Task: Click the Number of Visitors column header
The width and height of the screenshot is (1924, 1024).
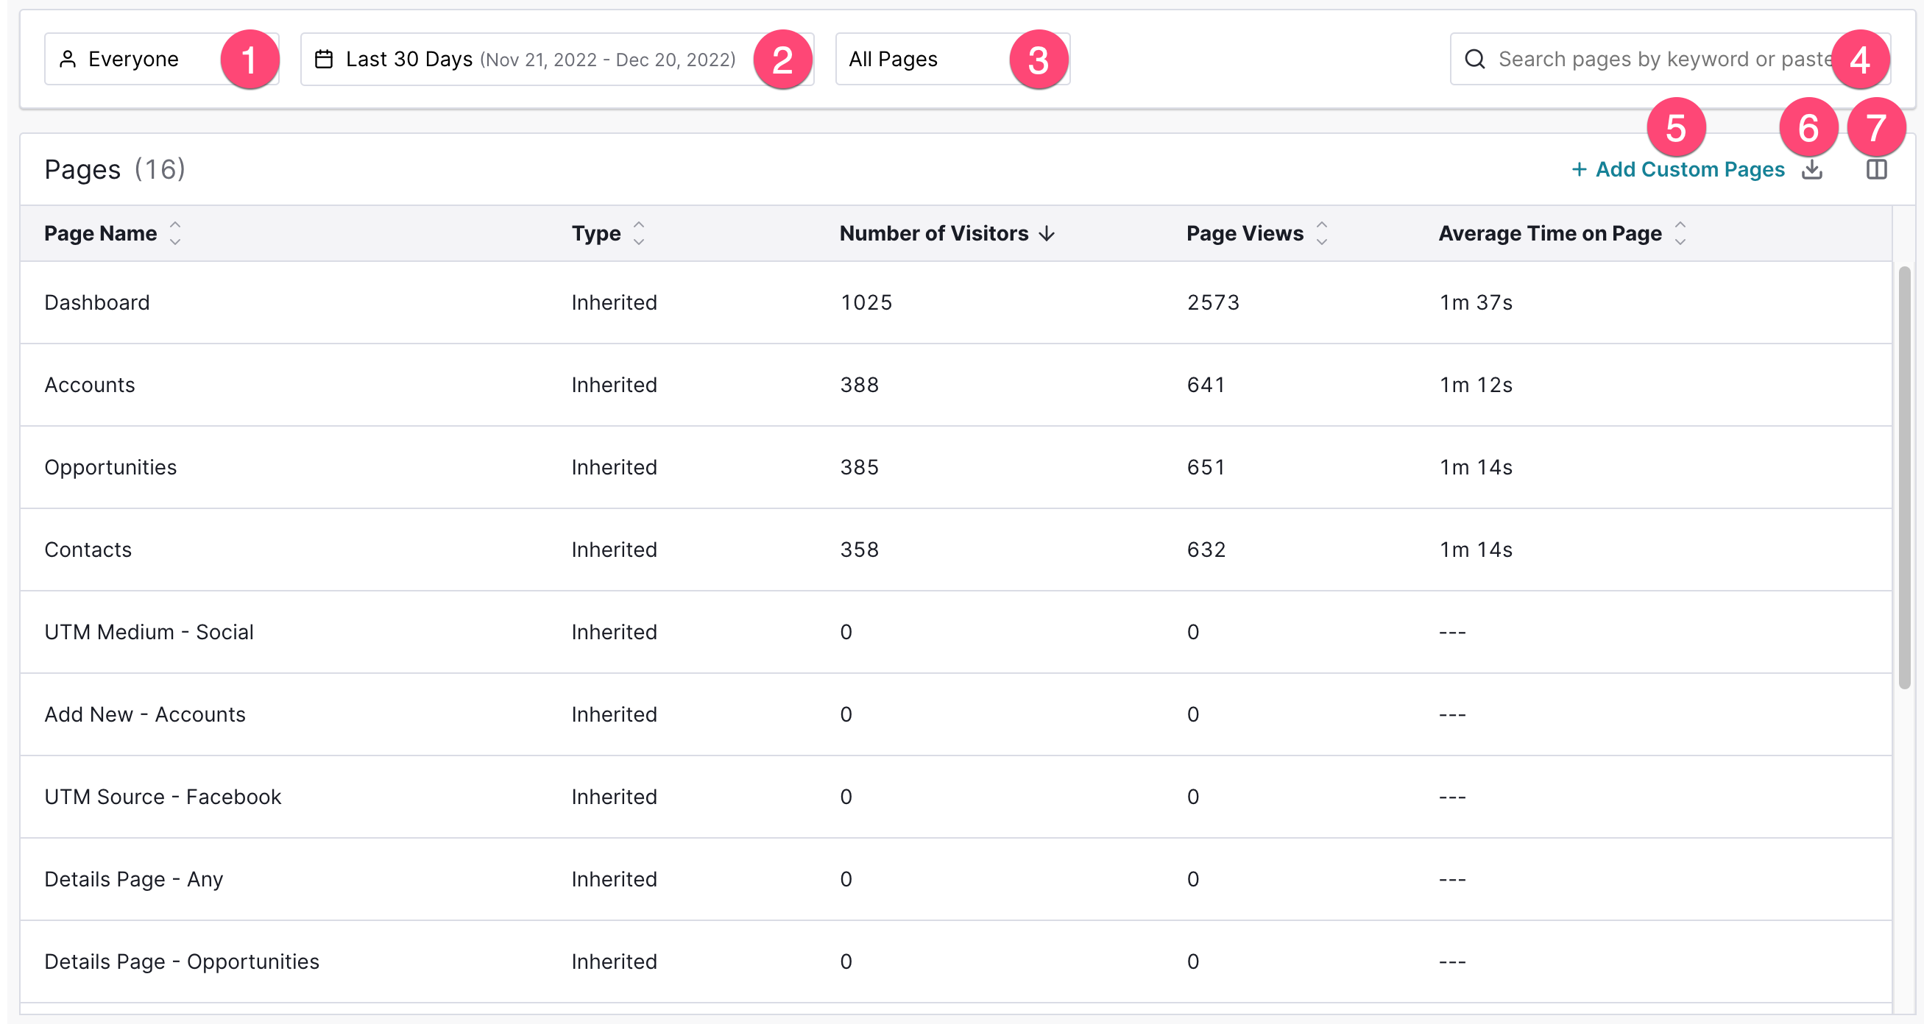Action: click(x=933, y=234)
